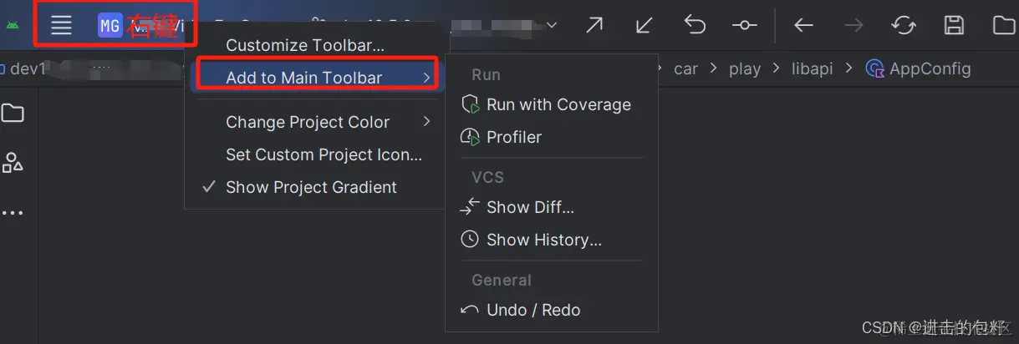Viewport: 1019px width, 344px height.
Task: Open more tool windows ellipsis
Action: (x=13, y=213)
